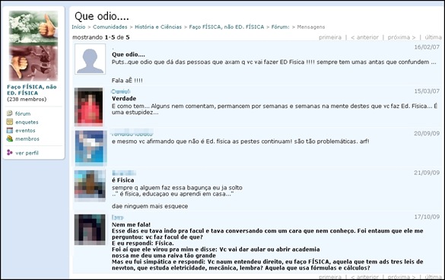This screenshot has height=280, width=445.
Task: Open author name of 20/09/09 post
Action: 132,133
